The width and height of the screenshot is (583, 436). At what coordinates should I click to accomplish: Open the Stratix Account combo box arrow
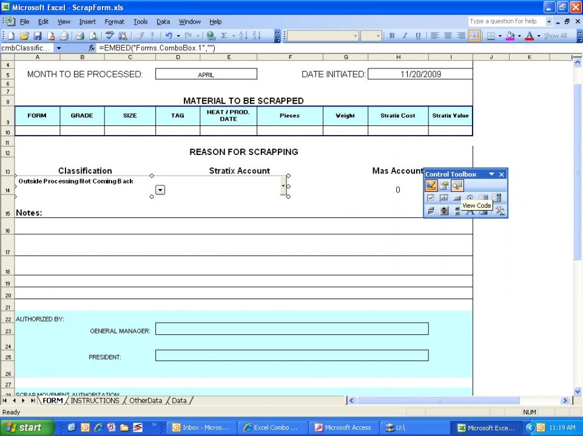tap(283, 186)
